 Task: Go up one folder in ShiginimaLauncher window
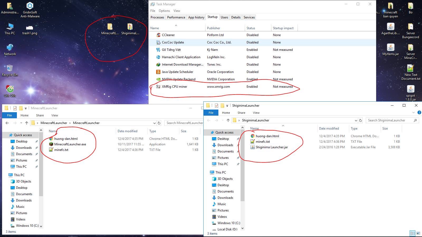(x=228, y=120)
